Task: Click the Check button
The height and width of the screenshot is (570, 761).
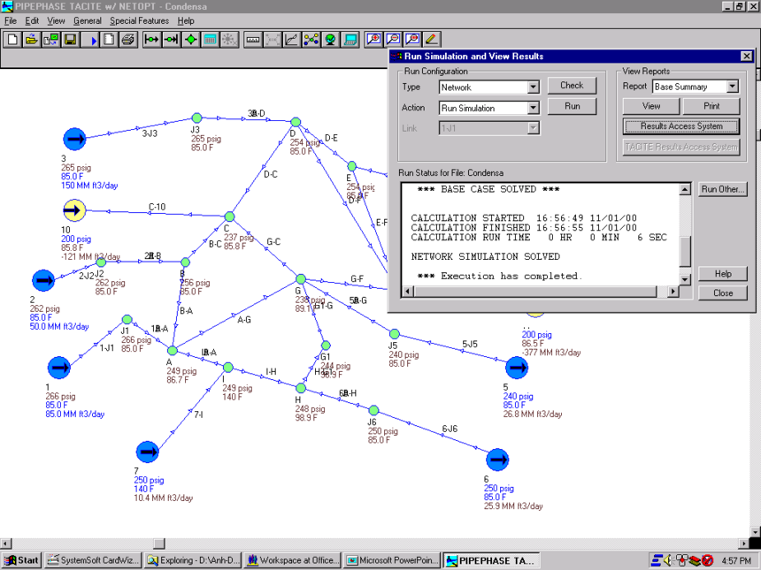Action: coord(572,86)
